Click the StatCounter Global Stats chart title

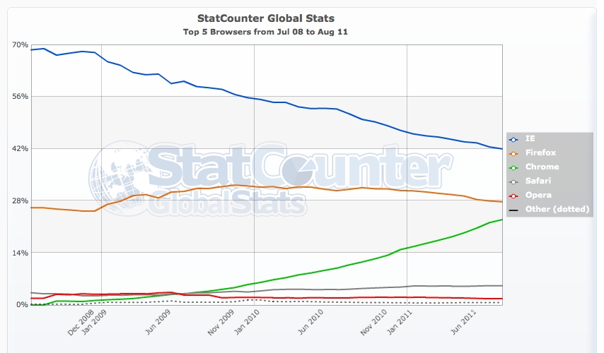tap(265, 18)
